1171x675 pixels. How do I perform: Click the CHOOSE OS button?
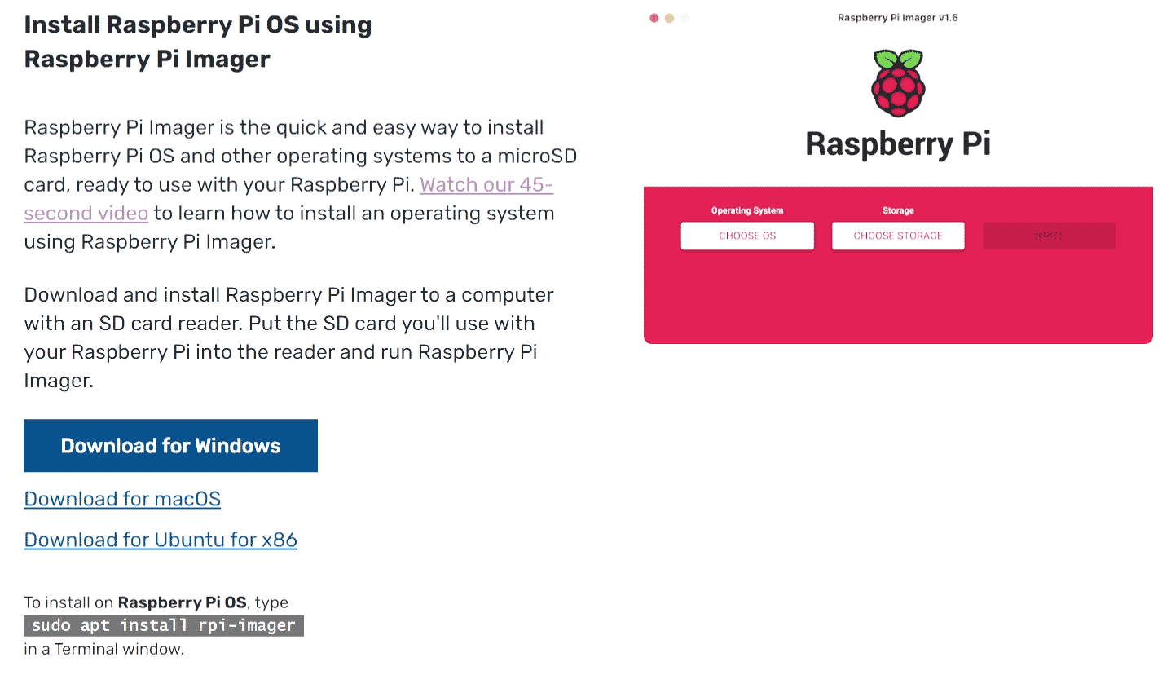click(x=747, y=236)
